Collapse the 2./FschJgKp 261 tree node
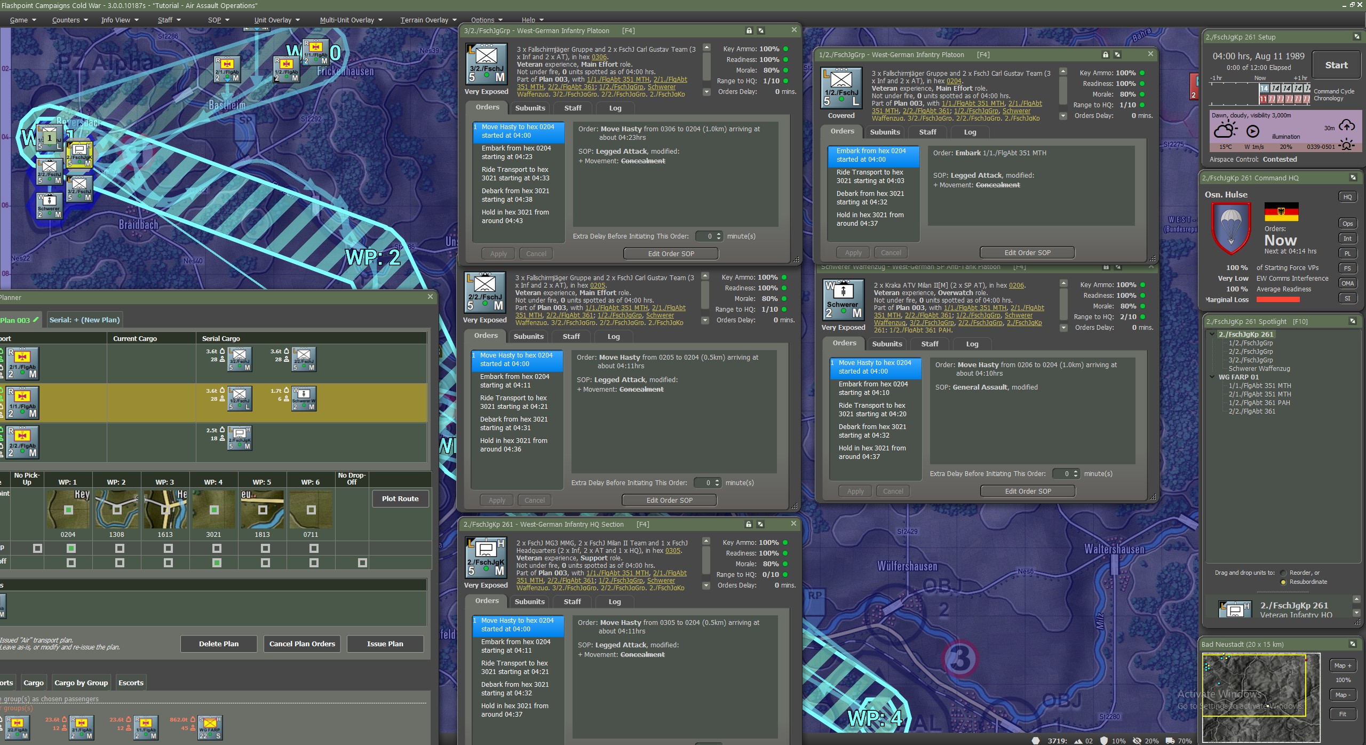 pos(1212,334)
